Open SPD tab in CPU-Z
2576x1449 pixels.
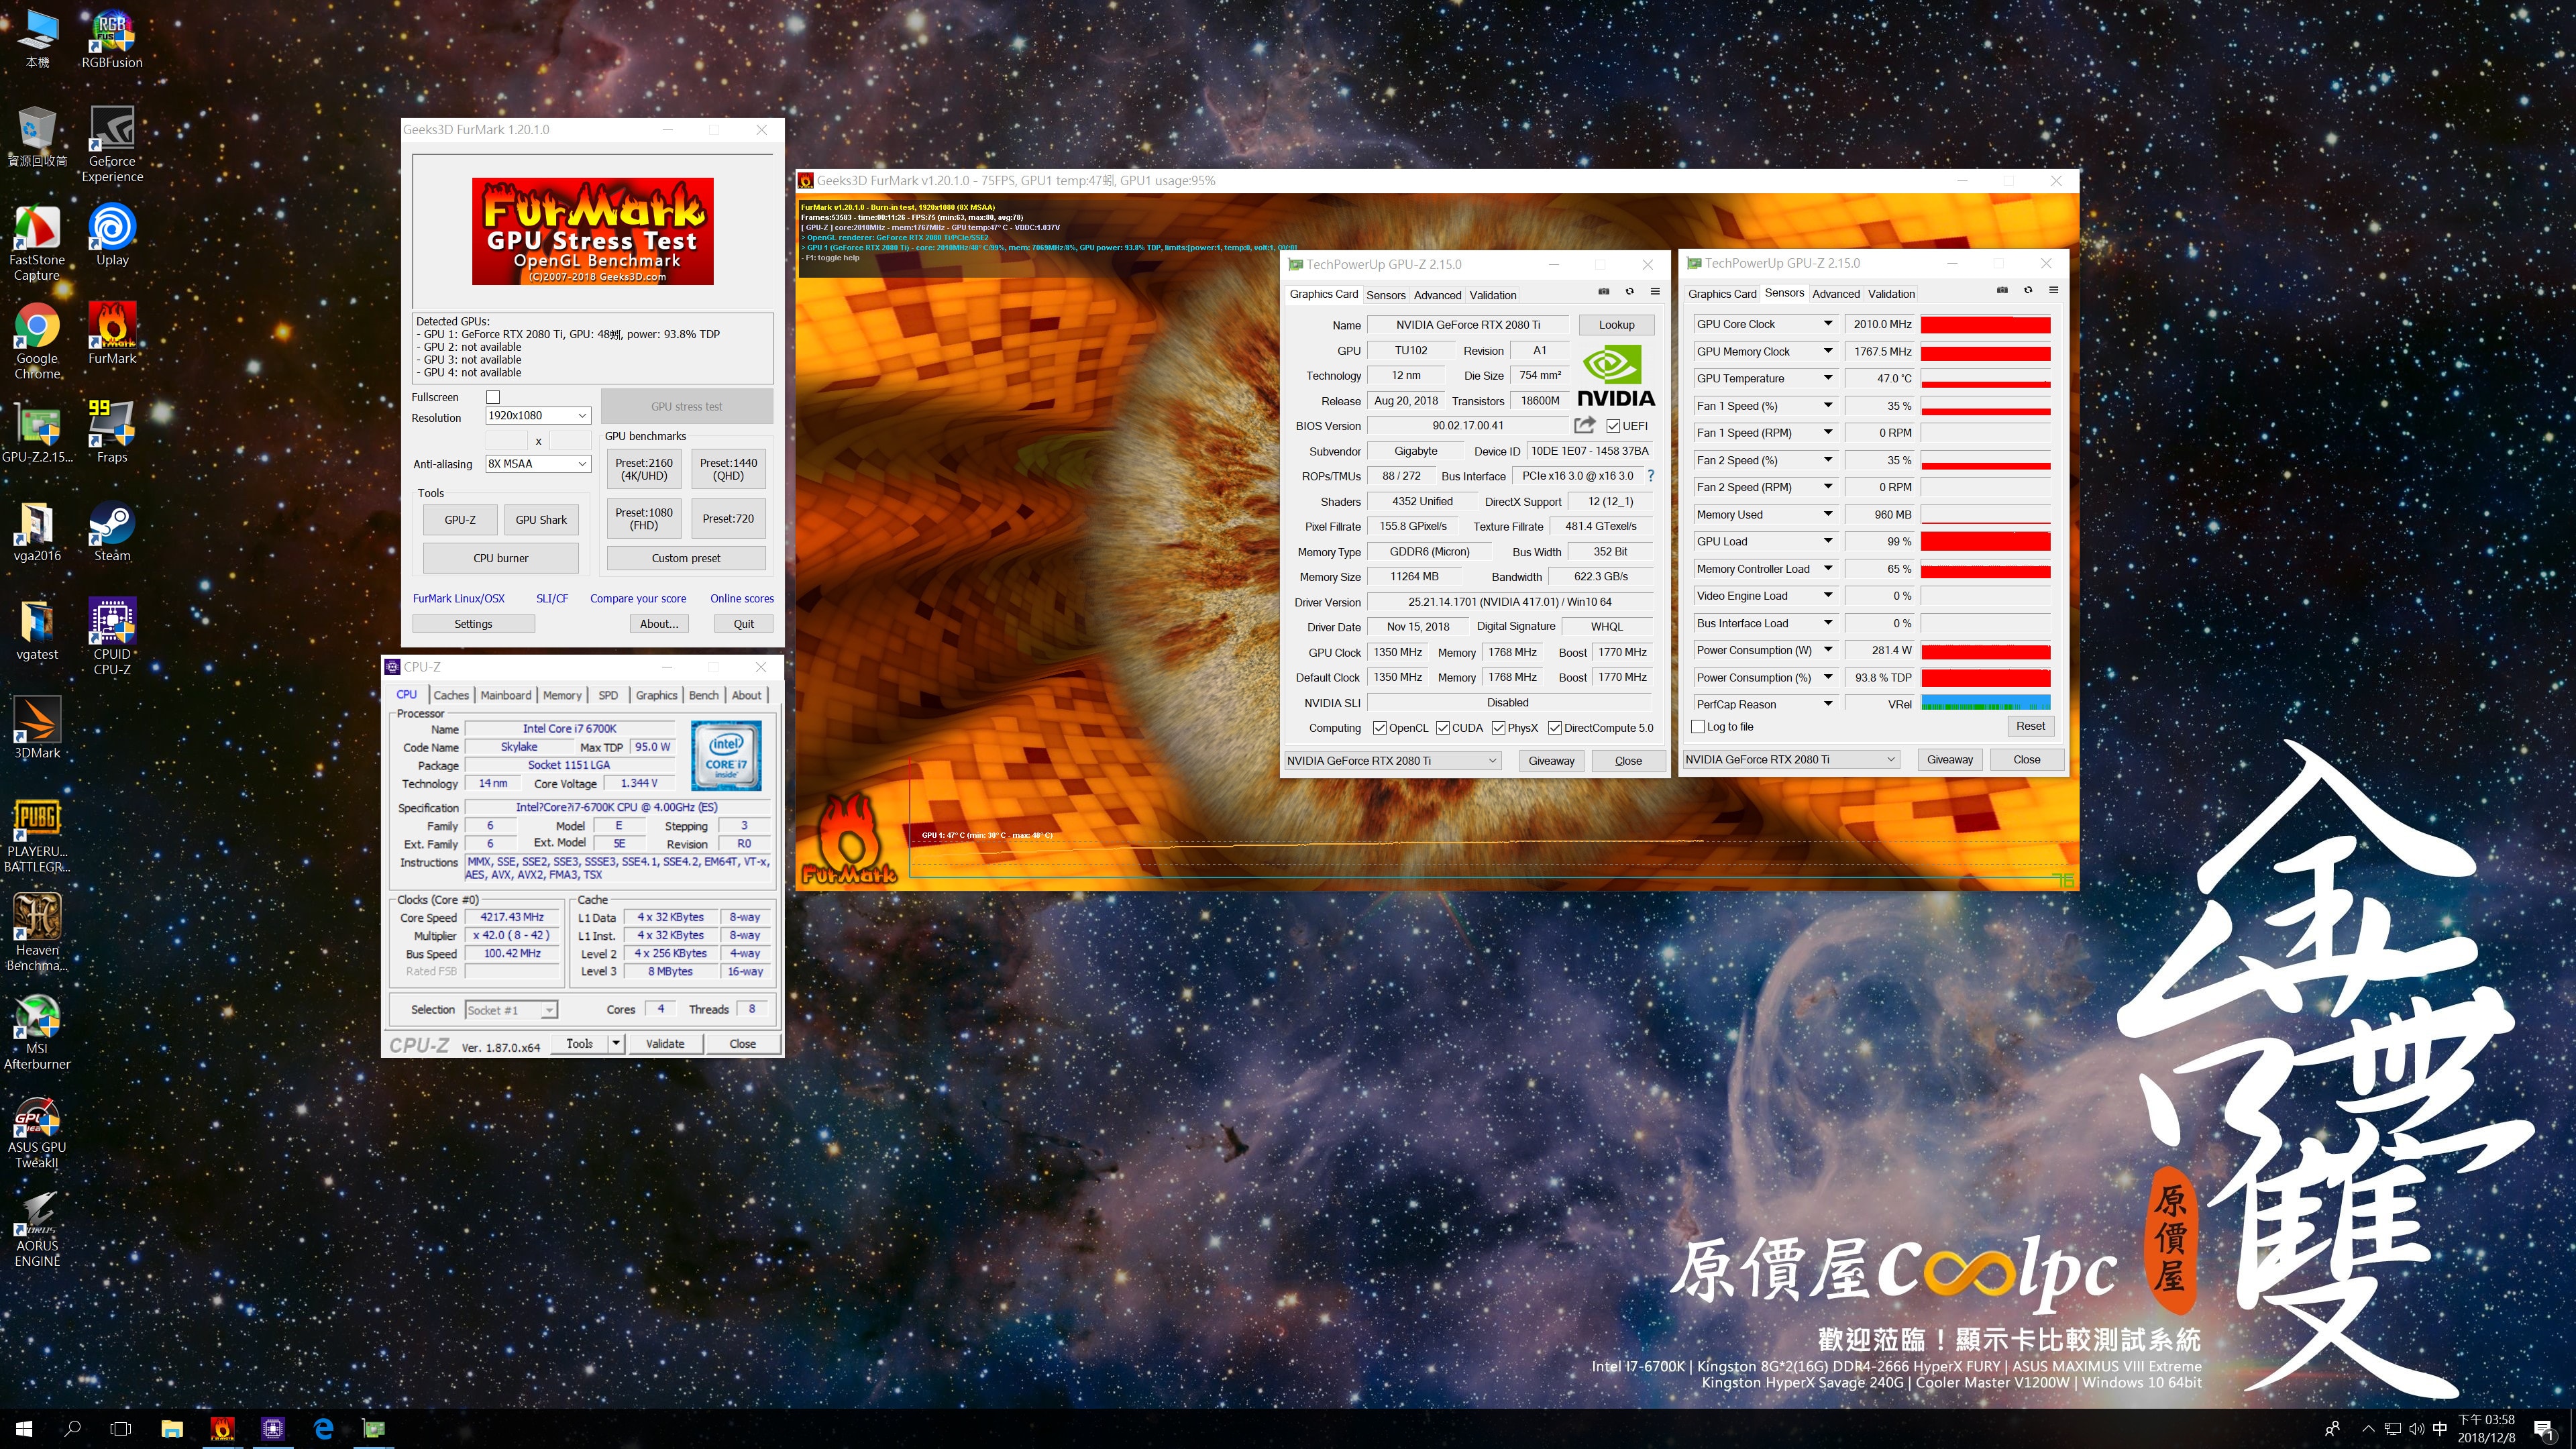pos(608,695)
